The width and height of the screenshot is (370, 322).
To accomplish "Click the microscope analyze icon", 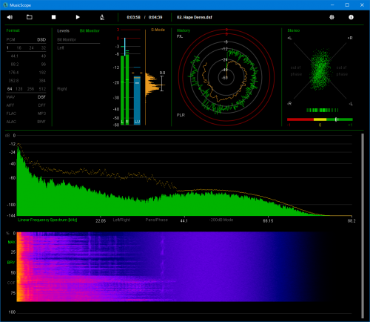I will coord(102,17).
